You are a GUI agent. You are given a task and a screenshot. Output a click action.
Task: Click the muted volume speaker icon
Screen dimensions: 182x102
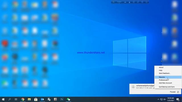point(165,99)
